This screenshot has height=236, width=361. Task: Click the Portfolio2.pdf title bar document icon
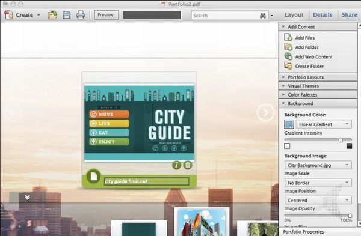164,4
